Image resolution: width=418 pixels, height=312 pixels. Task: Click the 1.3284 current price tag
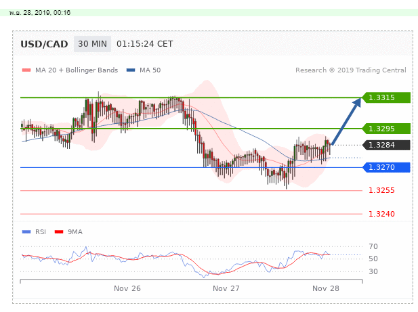(386, 145)
